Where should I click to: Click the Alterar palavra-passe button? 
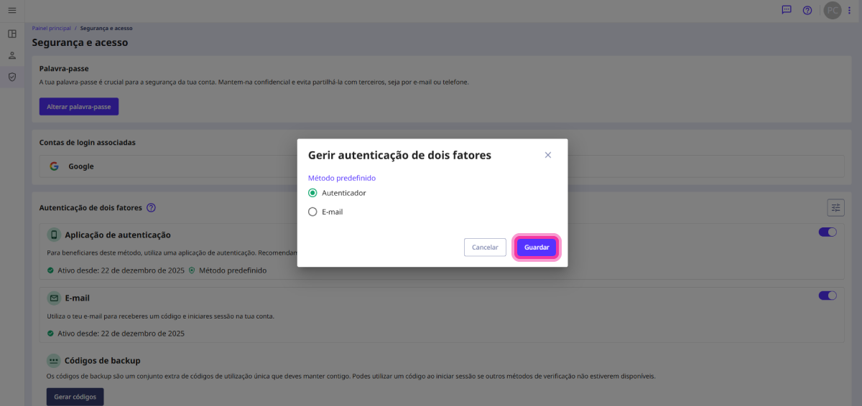[78, 106]
